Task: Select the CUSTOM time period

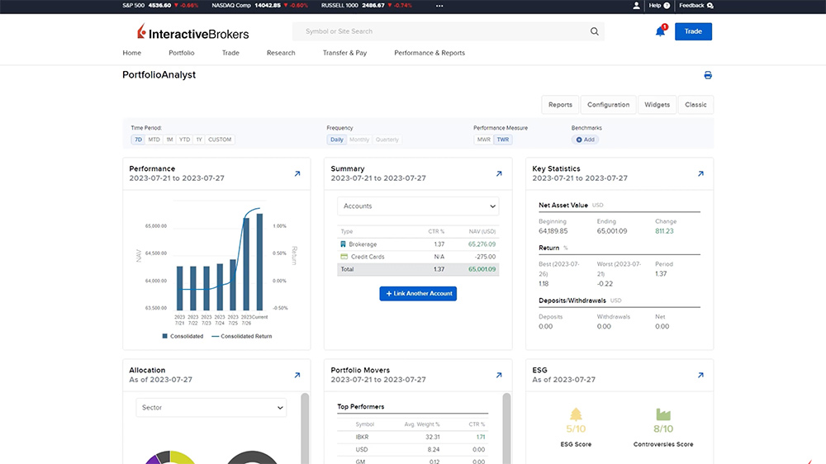Action: click(220, 140)
